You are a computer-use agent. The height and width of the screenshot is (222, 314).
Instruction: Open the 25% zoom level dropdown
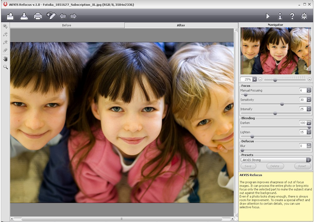tap(254, 80)
